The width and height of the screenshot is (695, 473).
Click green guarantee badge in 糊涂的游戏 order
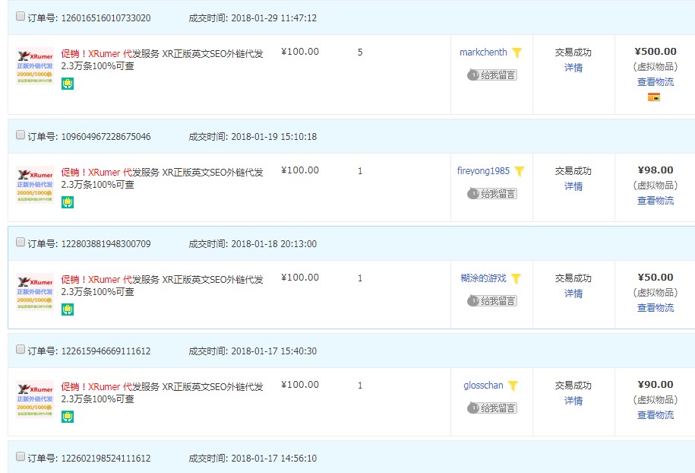[x=68, y=310]
